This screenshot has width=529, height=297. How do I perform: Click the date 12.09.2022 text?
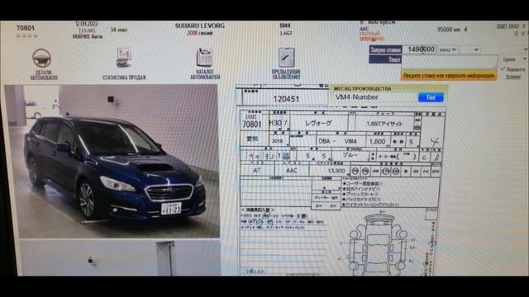tap(87, 24)
